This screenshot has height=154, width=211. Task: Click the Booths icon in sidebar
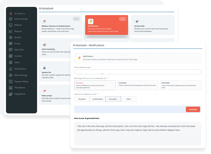click(x=11, y=37)
